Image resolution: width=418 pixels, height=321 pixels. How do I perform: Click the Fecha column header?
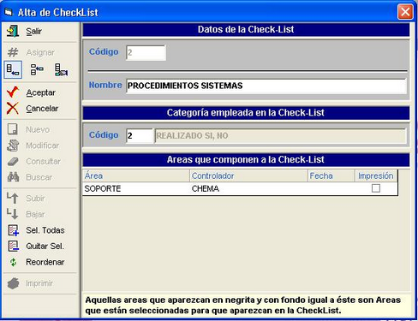coord(331,175)
